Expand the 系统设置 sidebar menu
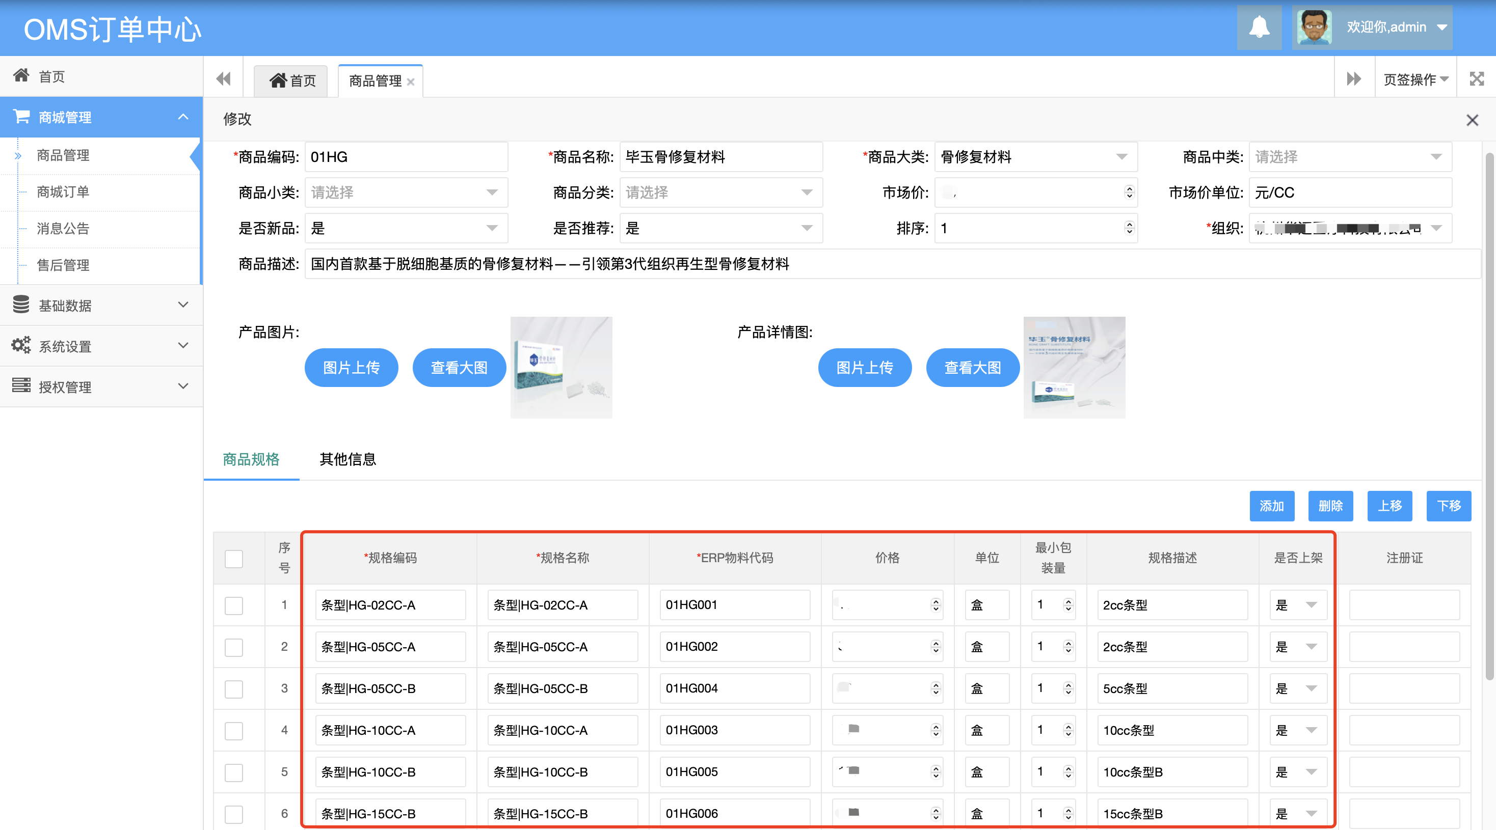1496x830 pixels. [183, 345]
